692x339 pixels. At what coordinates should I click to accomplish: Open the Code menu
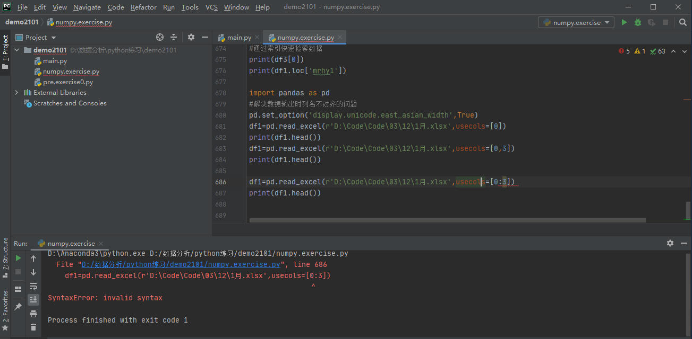[x=116, y=7]
